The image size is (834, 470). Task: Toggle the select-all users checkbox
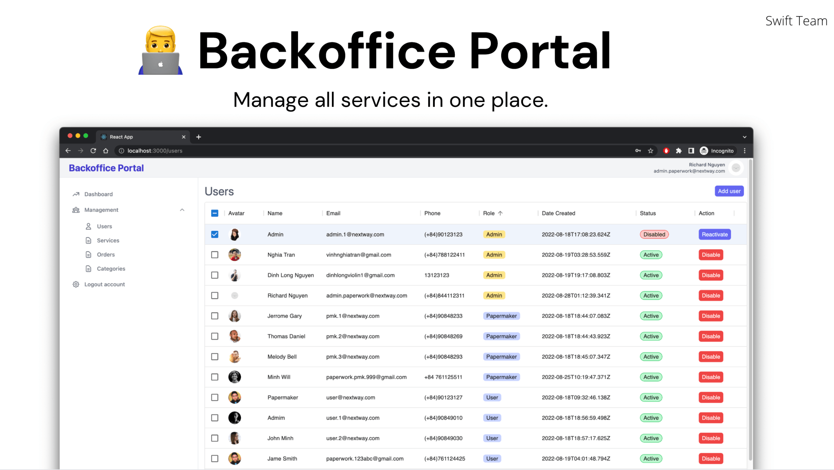[215, 213]
